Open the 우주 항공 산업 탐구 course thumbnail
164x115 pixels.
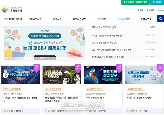[103, 75]
